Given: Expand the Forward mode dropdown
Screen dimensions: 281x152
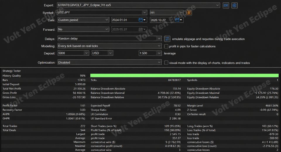Looking at the screenshot, I should tap(107, 29).
